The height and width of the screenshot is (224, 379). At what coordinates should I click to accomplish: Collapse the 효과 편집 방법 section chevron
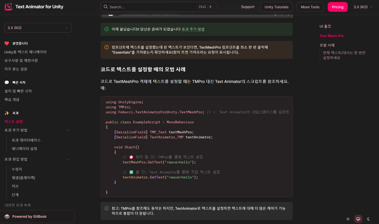coord(68,159)
